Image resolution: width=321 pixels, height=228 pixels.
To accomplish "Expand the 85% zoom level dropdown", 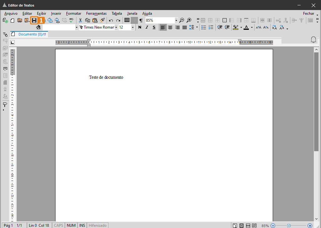I will (x=176, y=20).
